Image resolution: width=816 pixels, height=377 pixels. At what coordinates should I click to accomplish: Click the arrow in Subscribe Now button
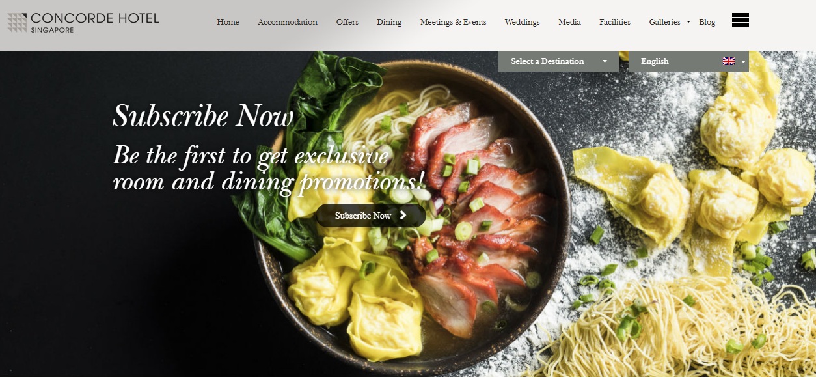pos(403,216)
